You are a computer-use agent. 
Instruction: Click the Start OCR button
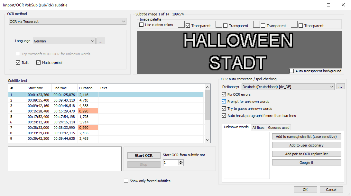click(144, 156)
